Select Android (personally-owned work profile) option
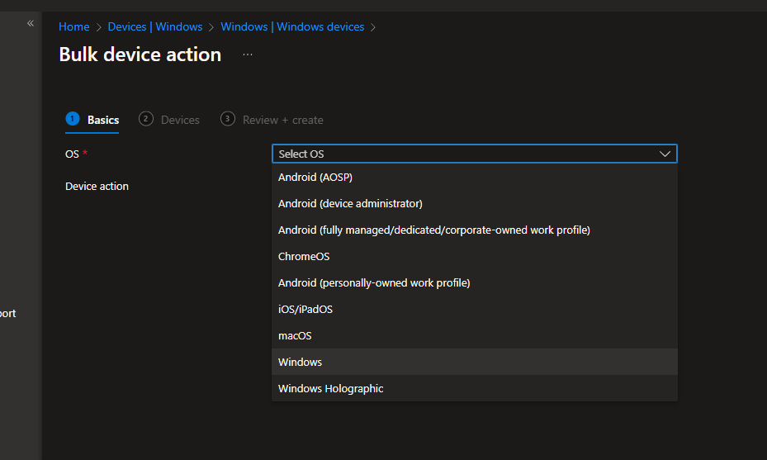The image size is (767, 460). (x=374, y=282)
